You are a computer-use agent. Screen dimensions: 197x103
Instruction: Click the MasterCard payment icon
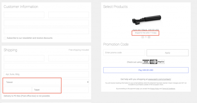click(x=153, y=62)
